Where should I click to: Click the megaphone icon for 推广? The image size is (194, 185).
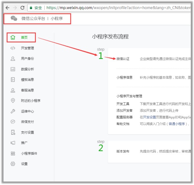(13, 143)
